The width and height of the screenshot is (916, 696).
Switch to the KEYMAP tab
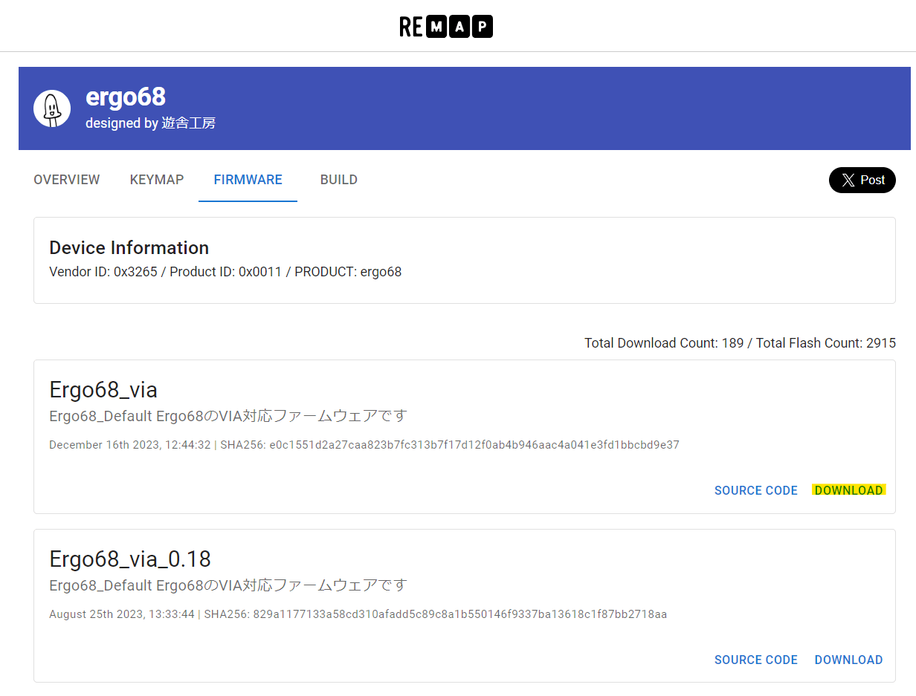coord(157,180)
